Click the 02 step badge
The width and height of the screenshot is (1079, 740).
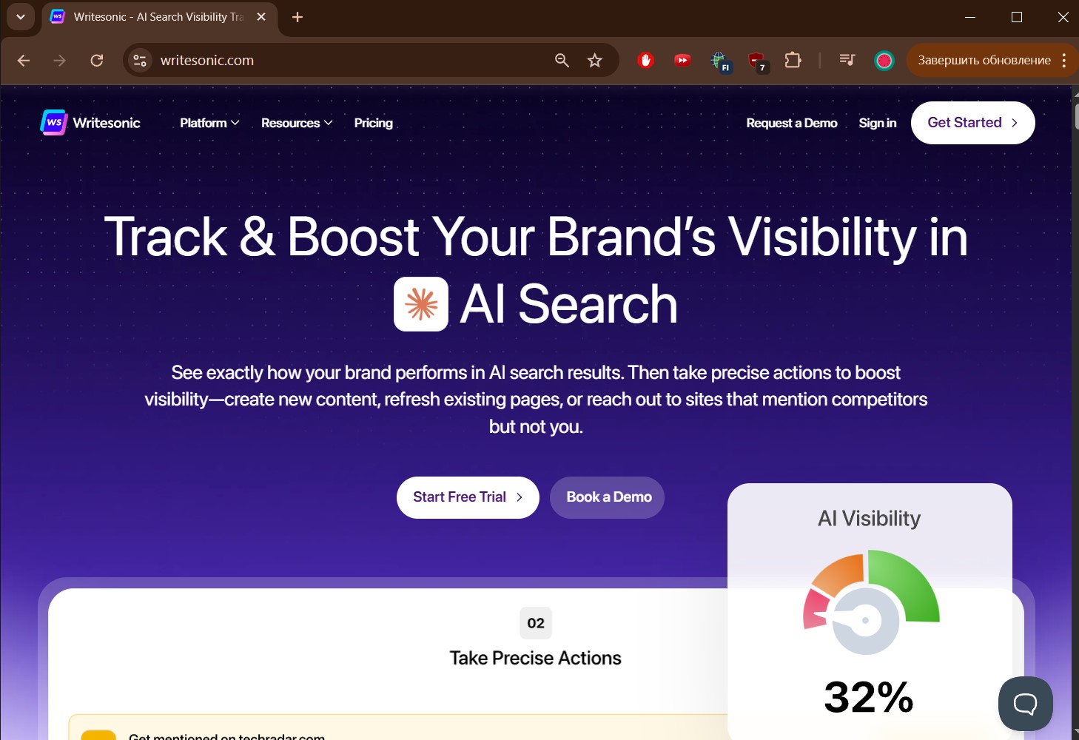(536, 623)
